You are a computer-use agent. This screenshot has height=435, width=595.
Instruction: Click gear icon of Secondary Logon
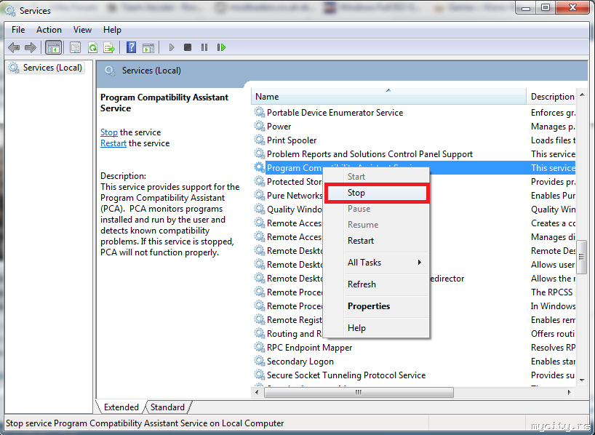(x=260, y=361)
